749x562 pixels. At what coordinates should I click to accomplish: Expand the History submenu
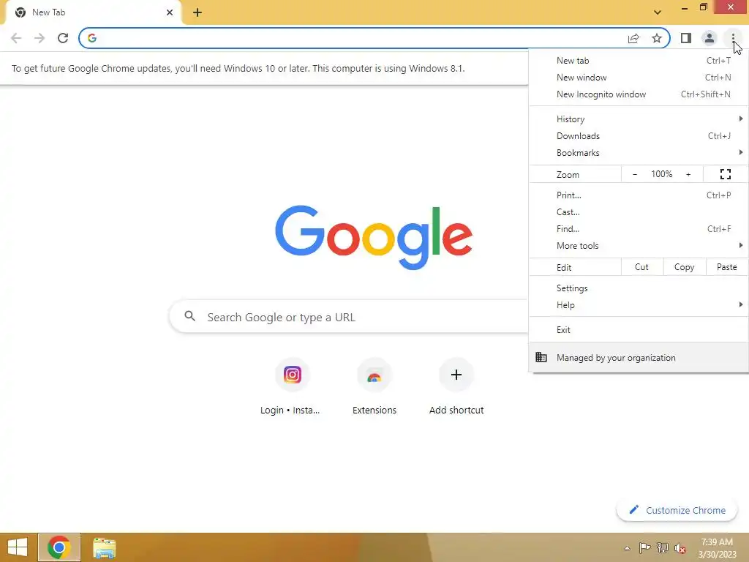[x=639, y=119]
